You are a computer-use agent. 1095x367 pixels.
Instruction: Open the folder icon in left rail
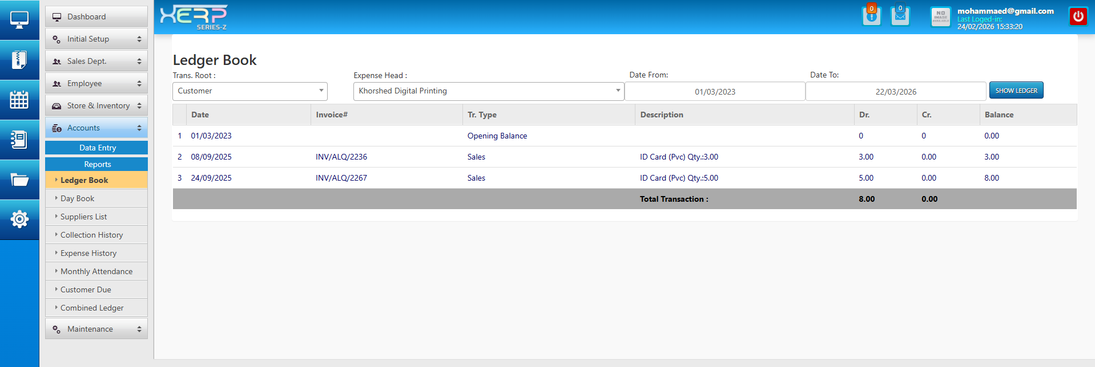point(19,180)
